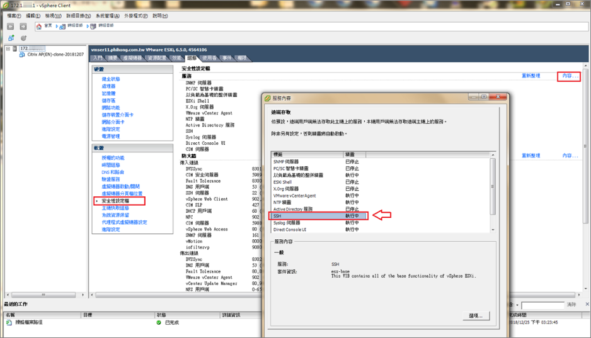Click the second 詳細目錄 breadcrumb icon
Viewport: 591px width, 338px height.
[93, 26]
